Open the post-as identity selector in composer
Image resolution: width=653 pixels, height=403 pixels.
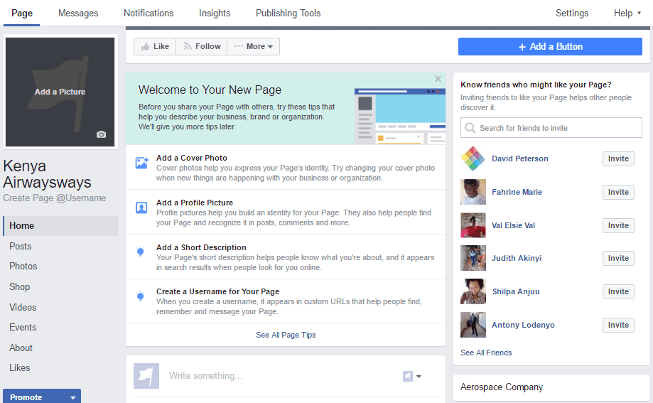(x=412, y=376)
